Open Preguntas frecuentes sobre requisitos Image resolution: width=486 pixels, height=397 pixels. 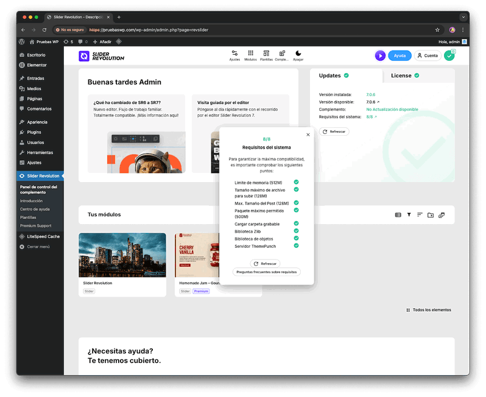(x=267, y=272)
